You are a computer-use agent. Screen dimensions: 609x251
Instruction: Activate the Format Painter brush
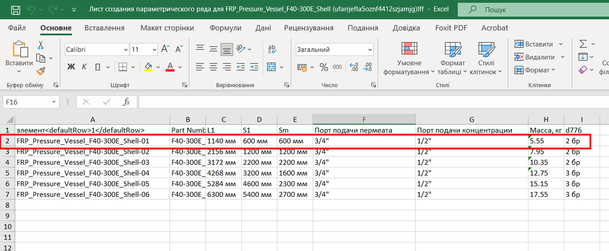(40, 71)
